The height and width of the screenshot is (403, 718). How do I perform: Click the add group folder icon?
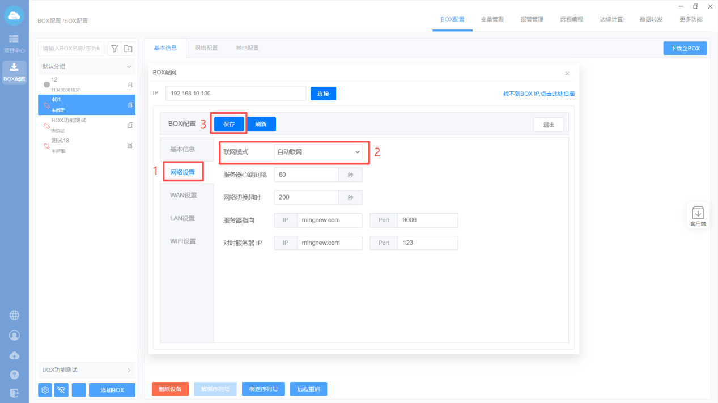129,49
